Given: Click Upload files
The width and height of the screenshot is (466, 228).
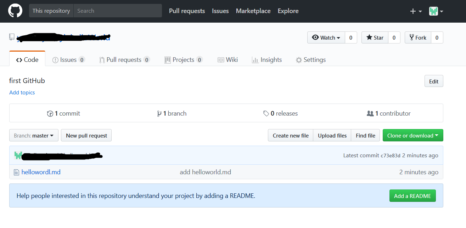Looking at the screenshot, I should click(x=332, y=135).
